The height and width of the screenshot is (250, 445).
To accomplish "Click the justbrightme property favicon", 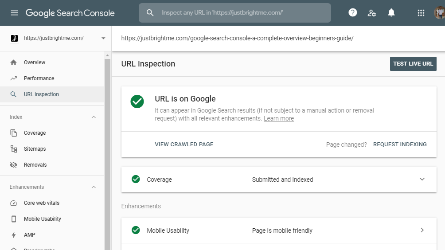I will 15,38.
